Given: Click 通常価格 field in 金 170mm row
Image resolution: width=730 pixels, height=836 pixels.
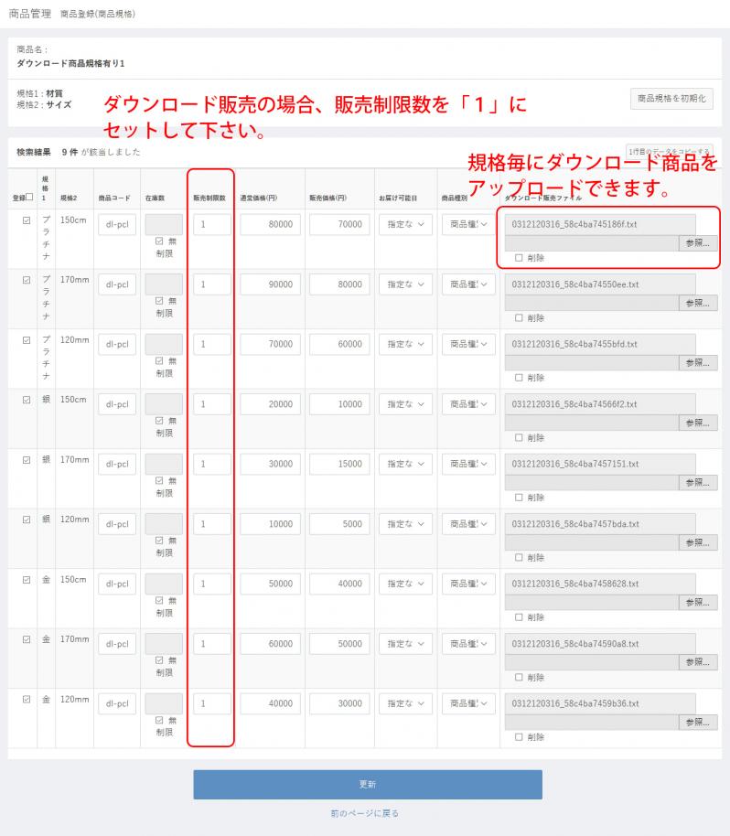Looking at the screenshot, I should tap(271, 644).
